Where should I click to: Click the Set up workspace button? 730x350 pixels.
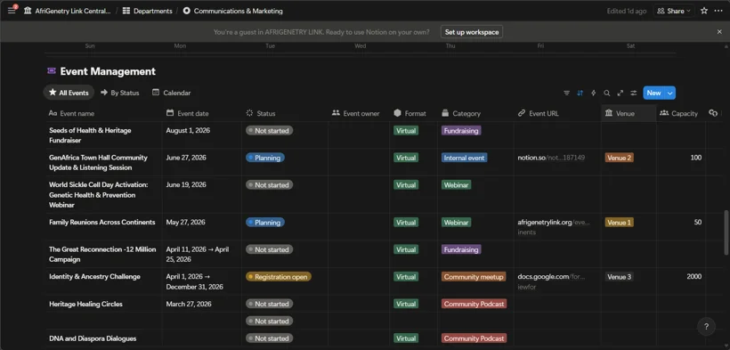(x=472, y=32)
